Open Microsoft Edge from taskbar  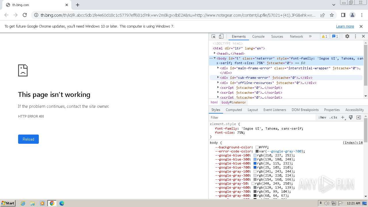62,203
